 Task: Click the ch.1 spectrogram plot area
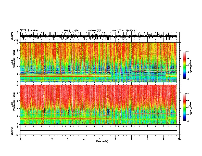tap(98, 62)
